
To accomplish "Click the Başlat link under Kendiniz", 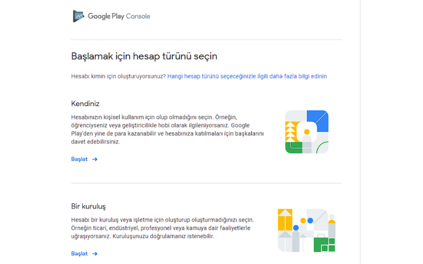I will click(x=79, y=159).
